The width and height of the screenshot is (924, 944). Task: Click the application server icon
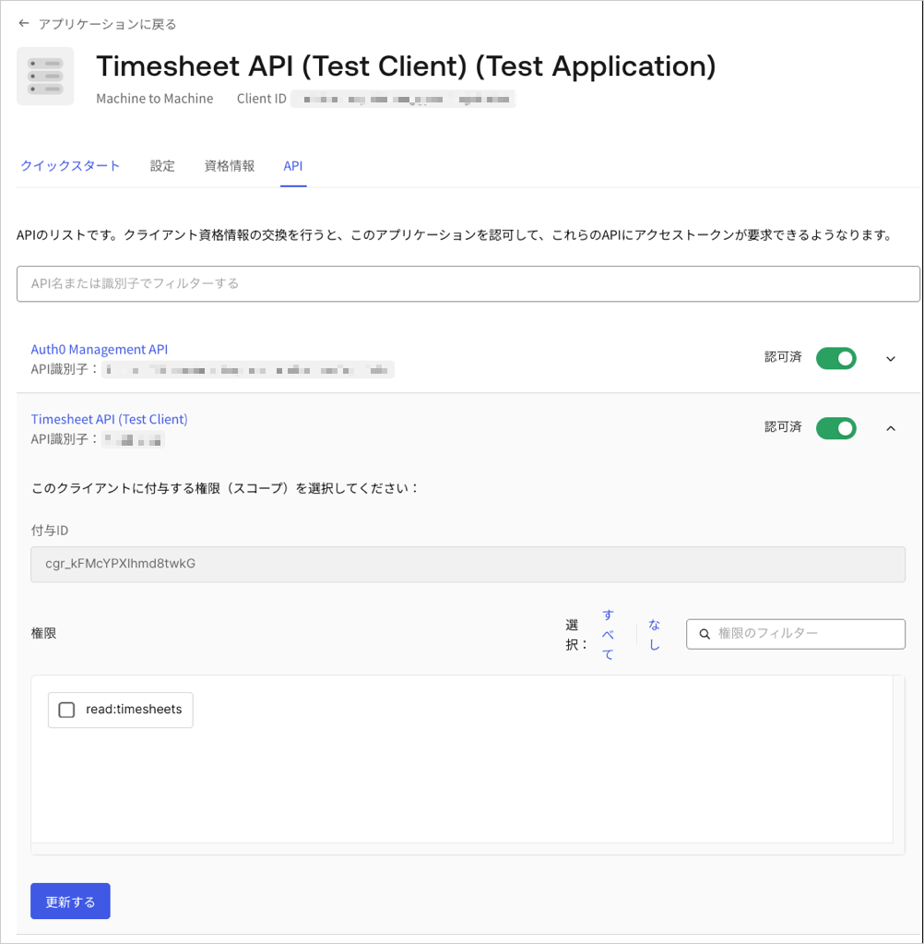click(x=45, y=77)
